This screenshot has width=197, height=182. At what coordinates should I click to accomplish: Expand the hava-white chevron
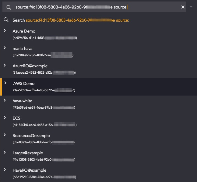(x=5, y=100)
